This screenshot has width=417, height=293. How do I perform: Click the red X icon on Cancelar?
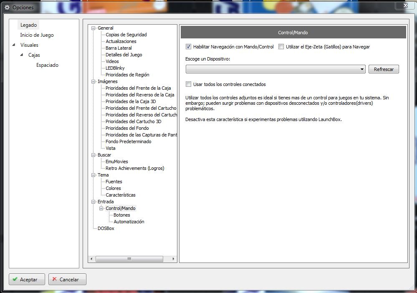[x=55, y=279]
